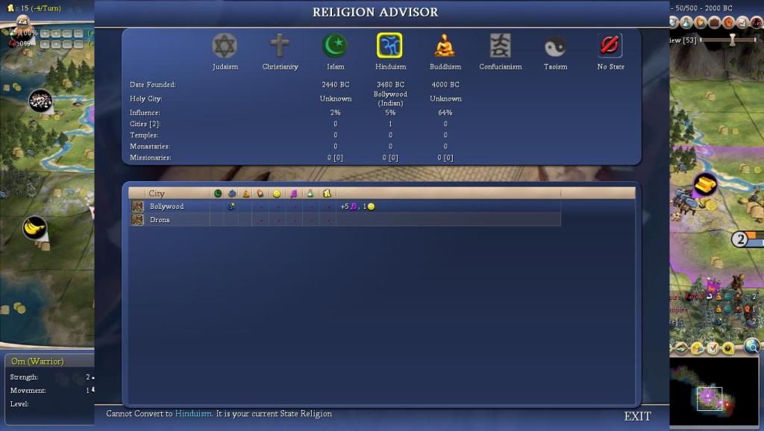Click the Buddhism column header icon in city table
The image size is (764, 431).
click(x=246, y=193)
